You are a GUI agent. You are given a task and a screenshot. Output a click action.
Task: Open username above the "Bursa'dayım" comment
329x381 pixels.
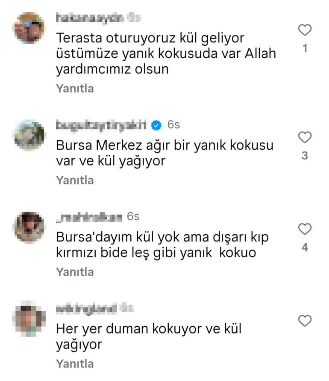click(x=89, y=217)
